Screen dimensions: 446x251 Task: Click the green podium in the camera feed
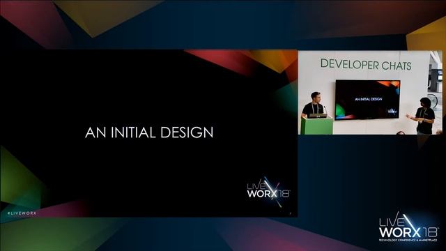[x=317, y=125]
